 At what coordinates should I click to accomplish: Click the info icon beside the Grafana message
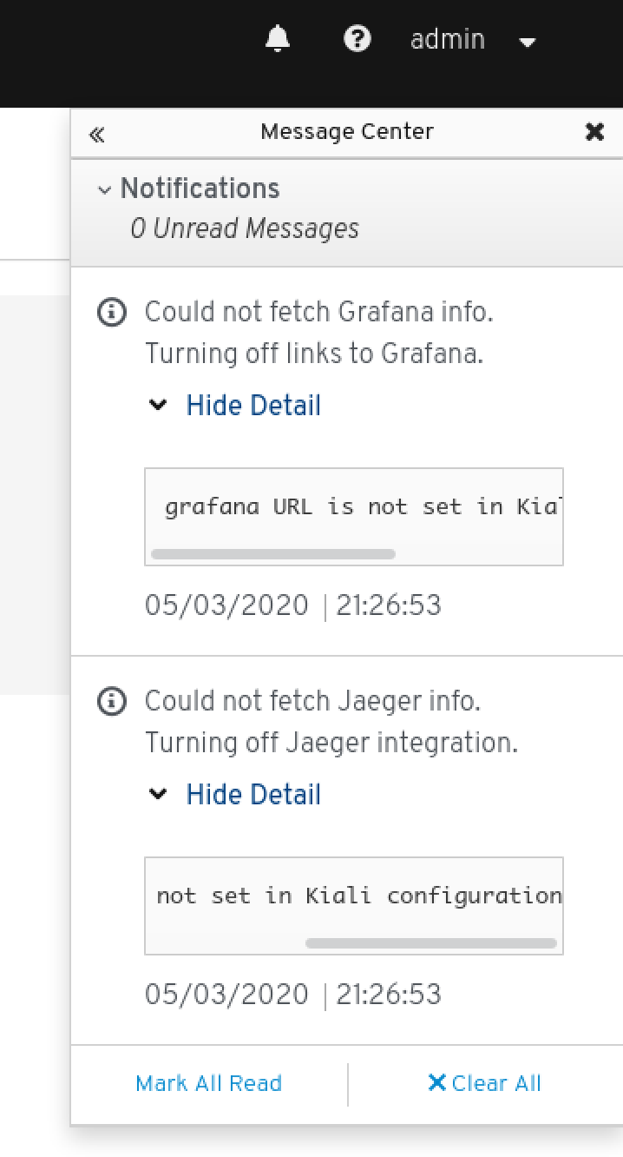pyautogui.click(x=111, y=313)
